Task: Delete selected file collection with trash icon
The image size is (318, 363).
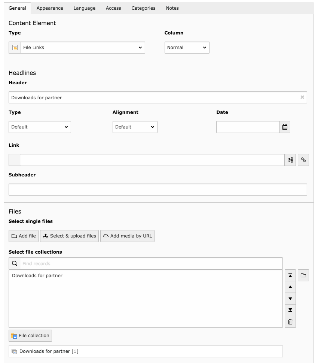Action: click(290, 322)
